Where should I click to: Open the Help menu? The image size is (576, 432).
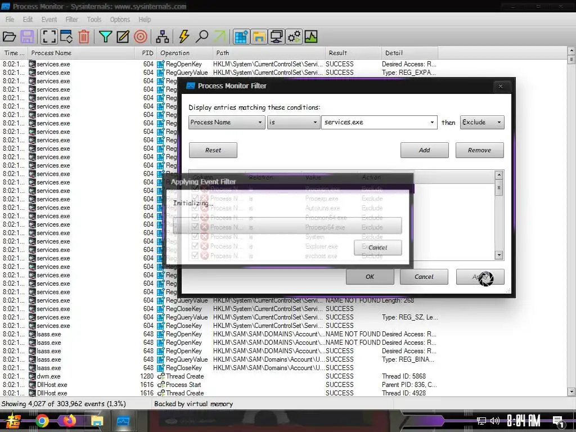click(145, 20)
